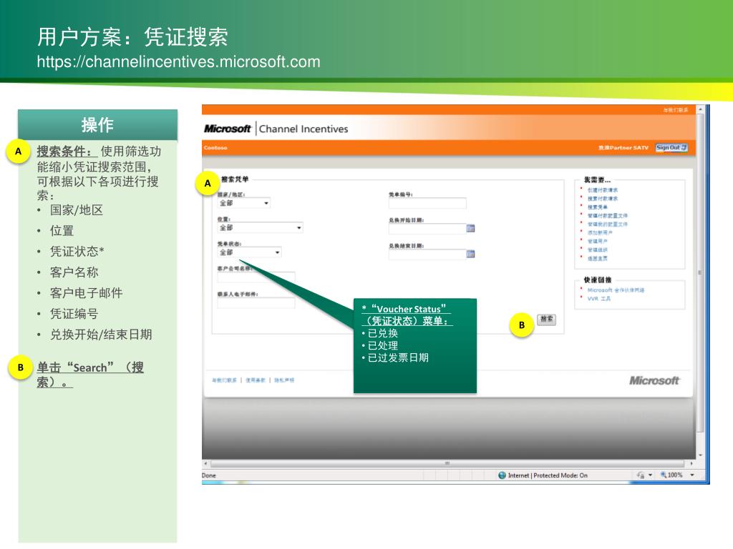Click the vertical scrollbar down arrow
This screenshot has width=733, height=549.
[700, 455]
